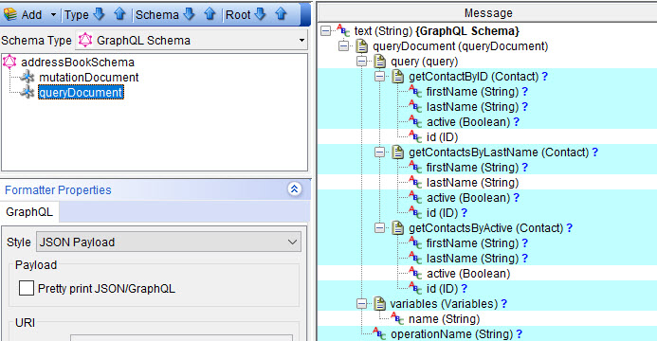Viewport: 657px width, 341px height.
Task: Select id (ID) under getContactByID
Action: pos(442,136)
